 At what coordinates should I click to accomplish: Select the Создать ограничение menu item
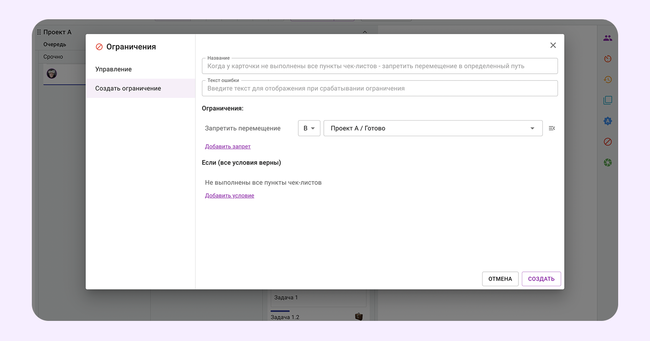(128, 88)
